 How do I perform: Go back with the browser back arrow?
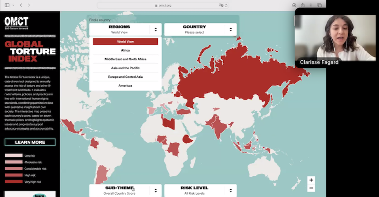pyautogui.click(x=21, y=5)
